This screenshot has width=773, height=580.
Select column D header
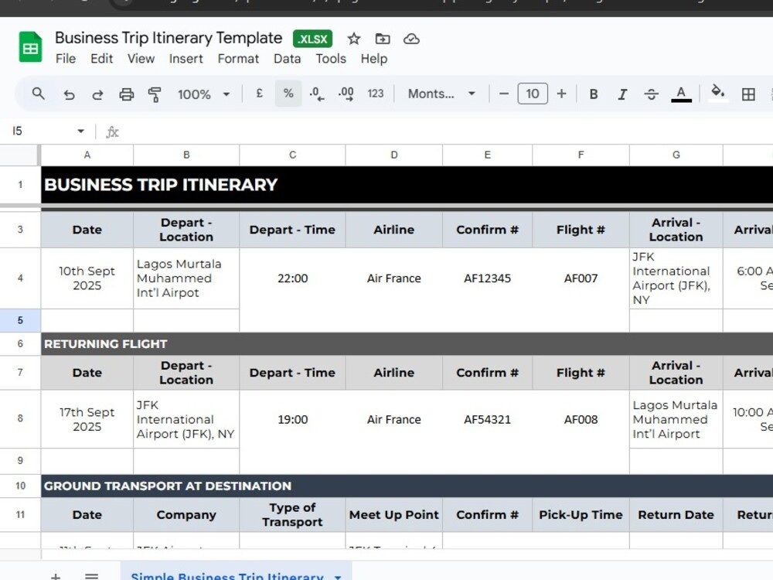394,155
